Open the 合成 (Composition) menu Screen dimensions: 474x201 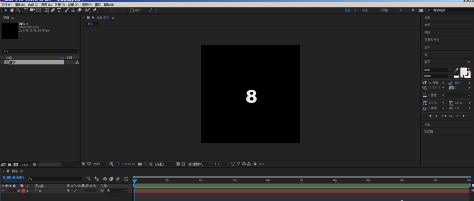click(33, 5)
